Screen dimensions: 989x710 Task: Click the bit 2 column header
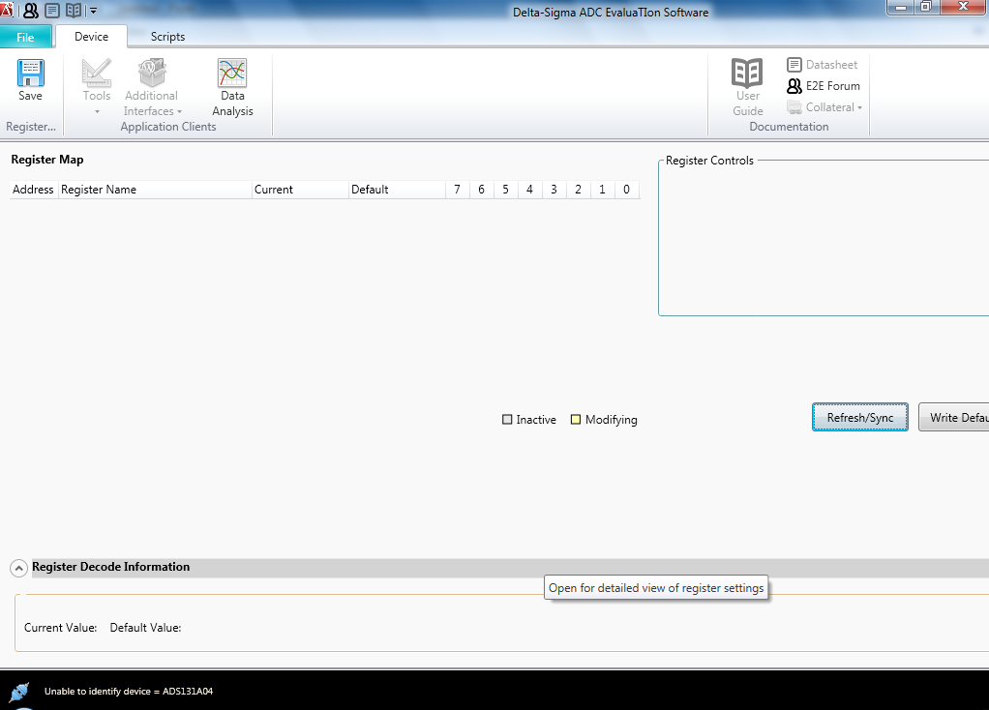[578, 190]
